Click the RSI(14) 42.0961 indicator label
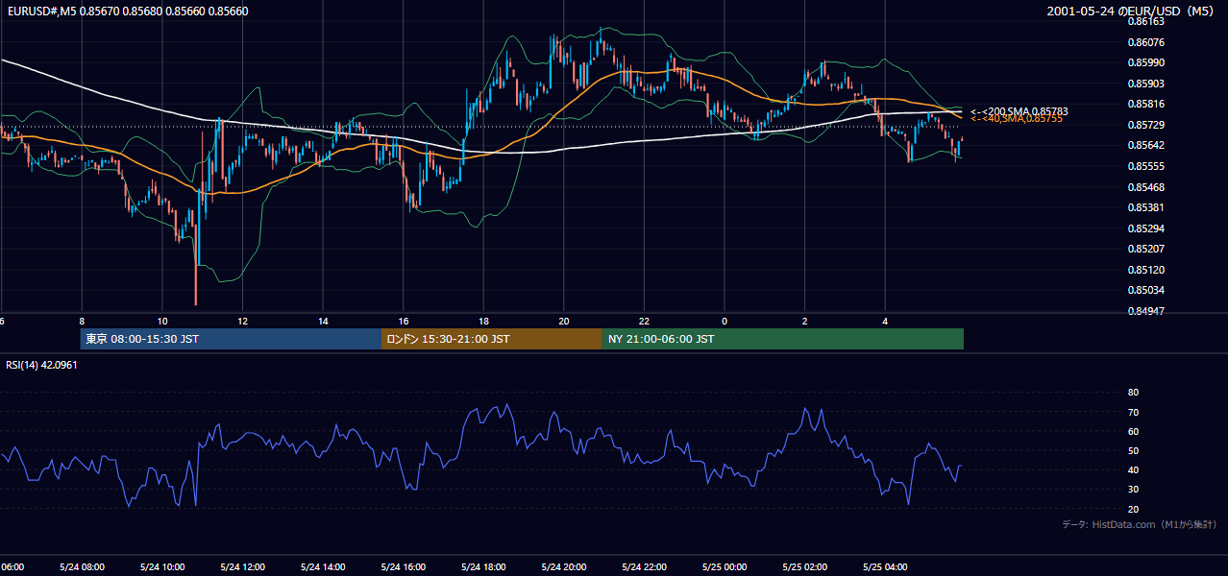This screenshot has height=576, width=1228. (41, 365)
